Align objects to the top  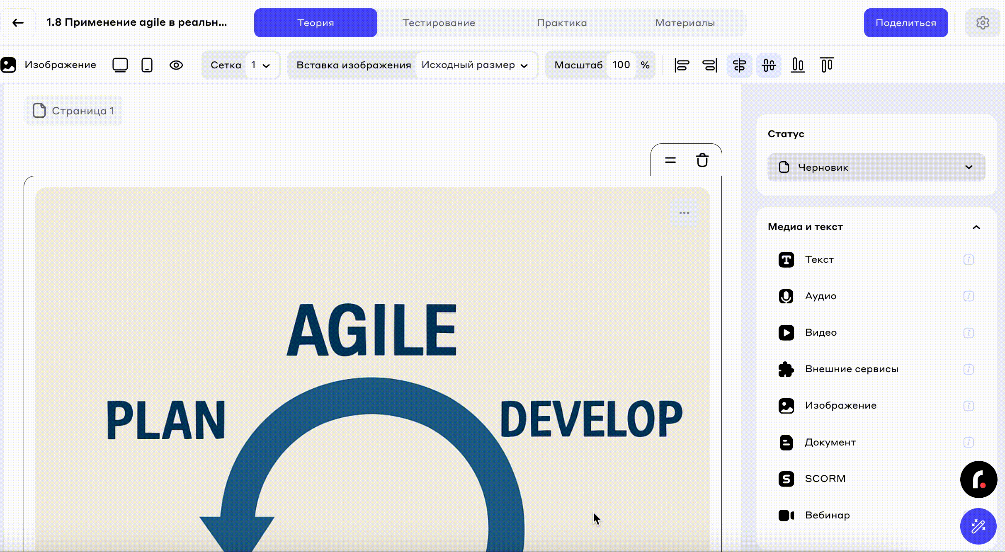pos(827,65)
